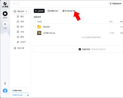Click the file count and remaining 10GB summary

click(91, 37)
